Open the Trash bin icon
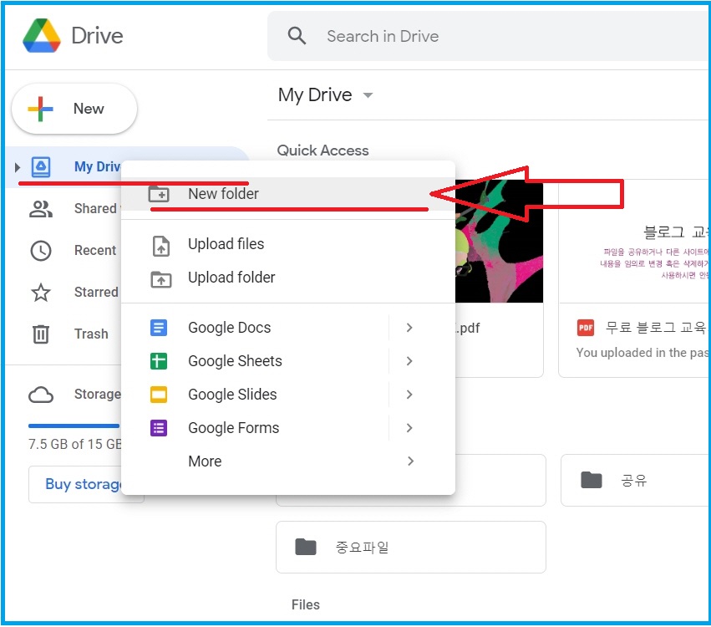Viewport: 711px width, 627px height. point(41,334)
